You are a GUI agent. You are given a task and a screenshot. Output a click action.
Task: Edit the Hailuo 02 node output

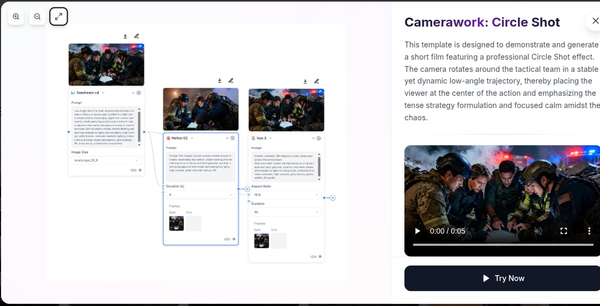click(x=231, y=80)
